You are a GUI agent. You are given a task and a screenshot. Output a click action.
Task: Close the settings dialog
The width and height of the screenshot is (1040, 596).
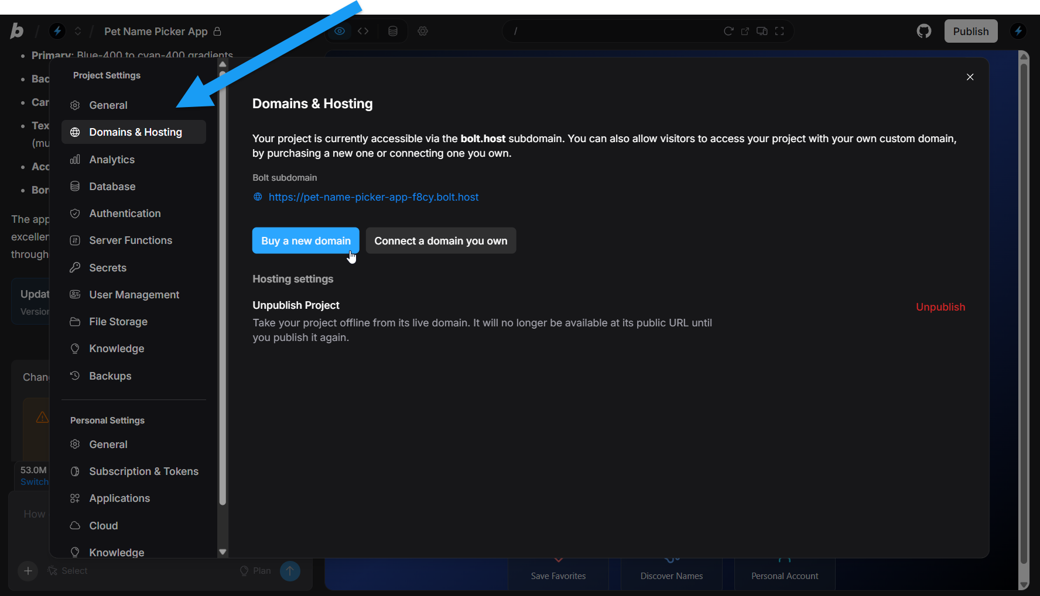point(970,77)
